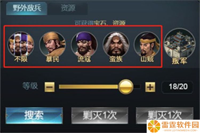This screenshot has height=133, width=200.
Task: Switch to the 野外敌兵 tab
Action: (x=26, y=8)
